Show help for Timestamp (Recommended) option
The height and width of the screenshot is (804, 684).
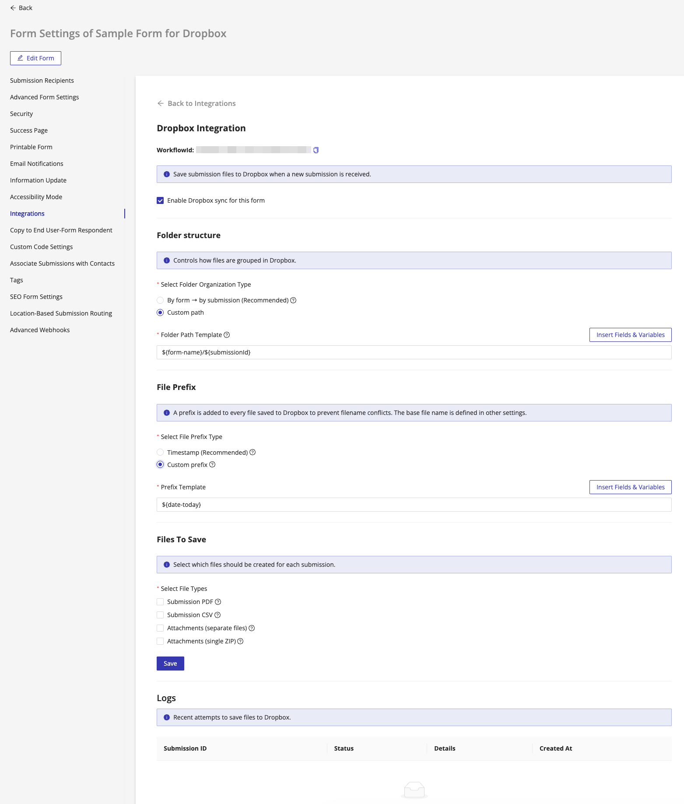253,453
